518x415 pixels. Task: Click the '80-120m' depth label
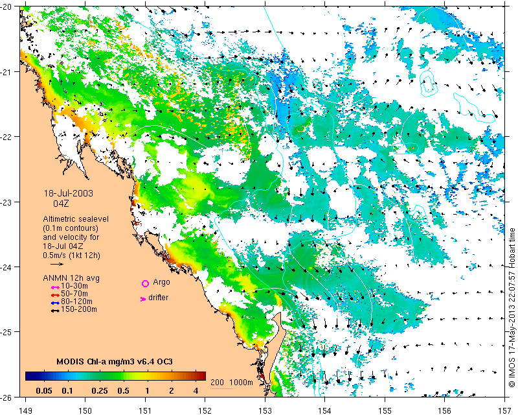pyautogui.click(x=76, y=302)
